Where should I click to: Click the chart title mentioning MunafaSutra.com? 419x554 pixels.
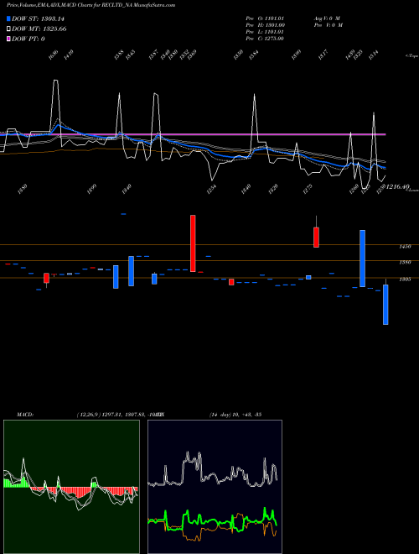point(91,5)
